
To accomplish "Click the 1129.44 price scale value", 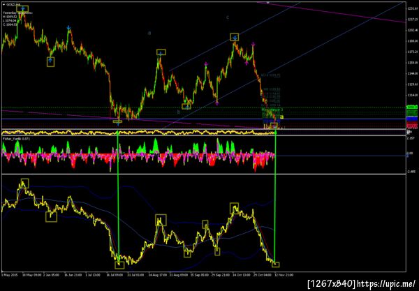I will point(413,84).
